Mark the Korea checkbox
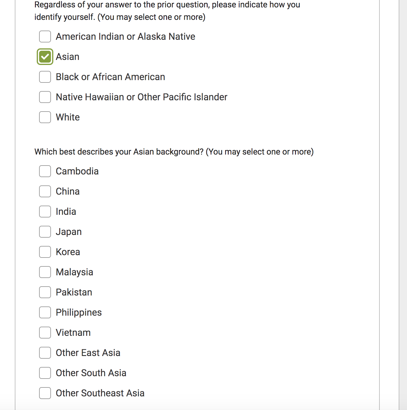Viewport: 407px width, 410px height. (45, 252)
